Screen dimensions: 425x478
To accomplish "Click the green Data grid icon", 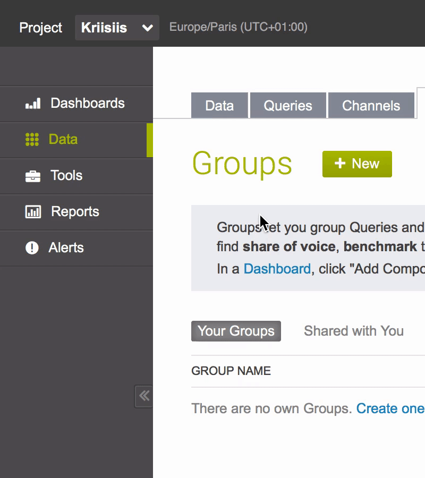I will pyautogui.click(x=32, y=140).
